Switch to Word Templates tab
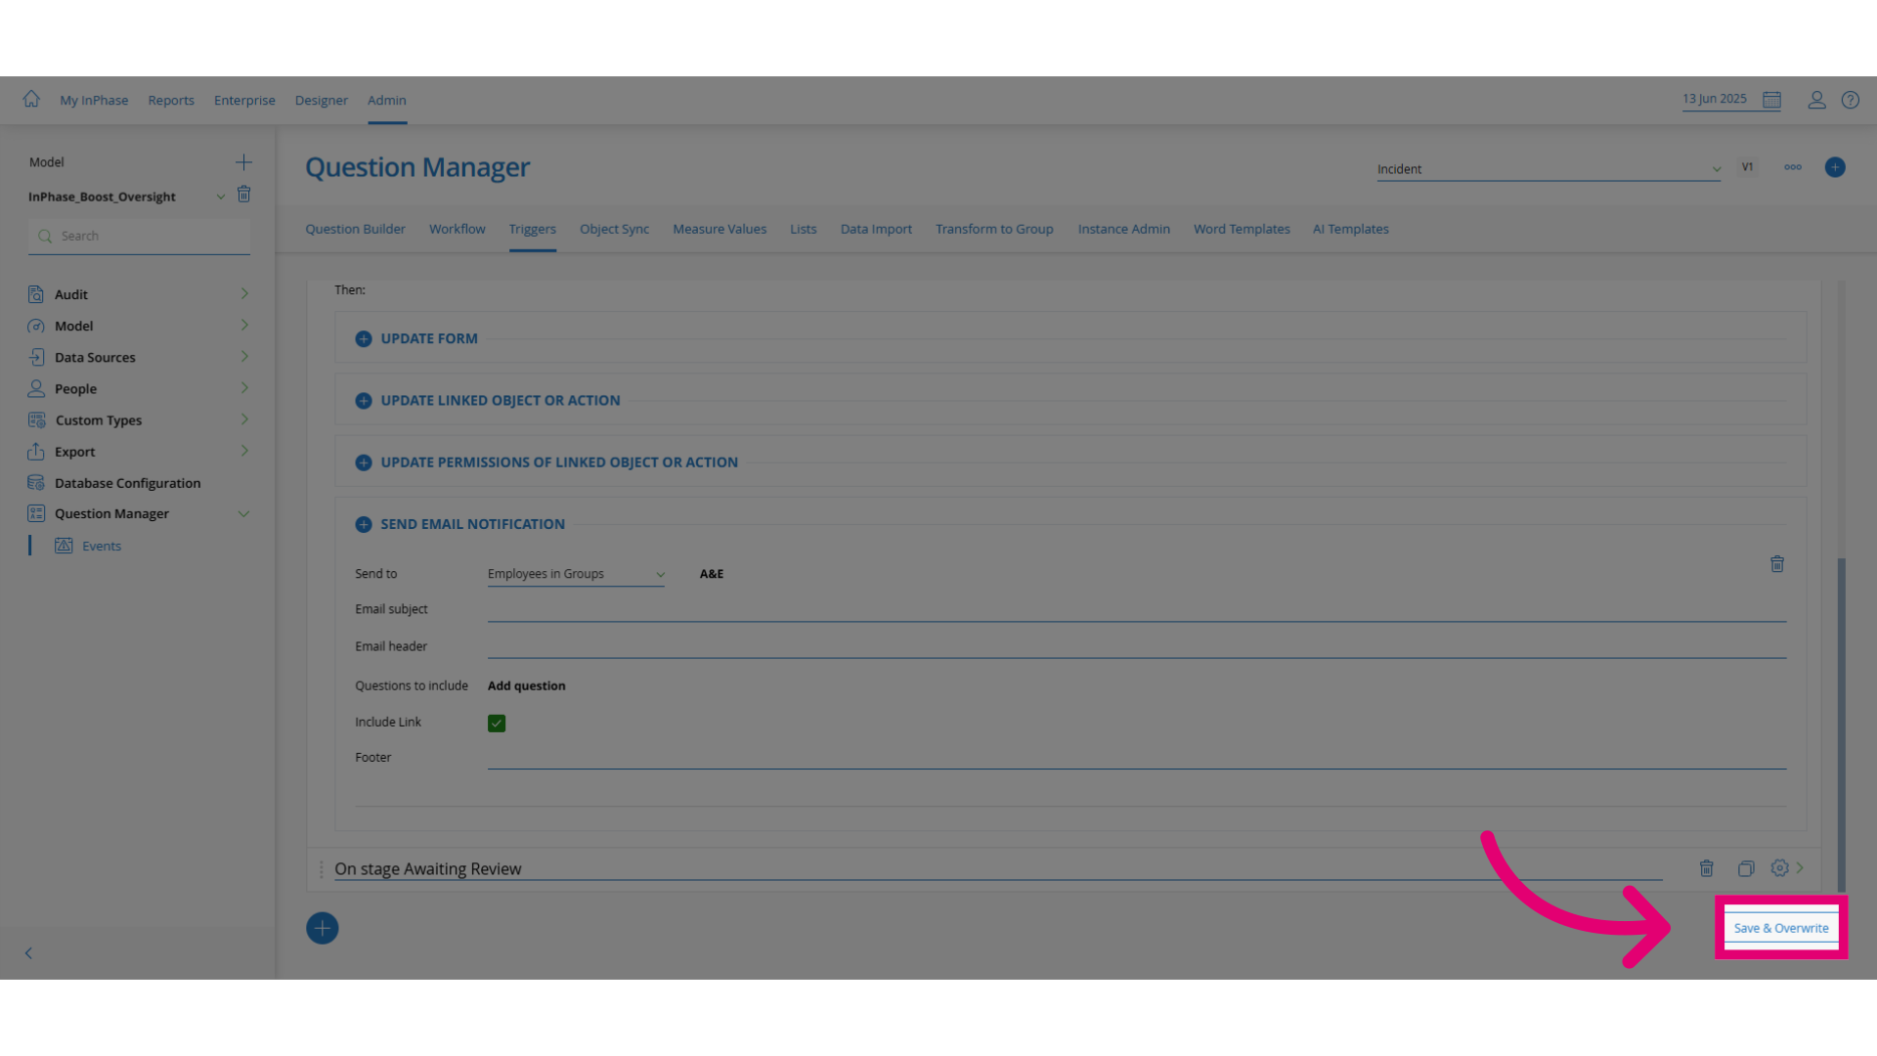This screenshot has height=1056, width=1877. click(x=1242, y=229)
